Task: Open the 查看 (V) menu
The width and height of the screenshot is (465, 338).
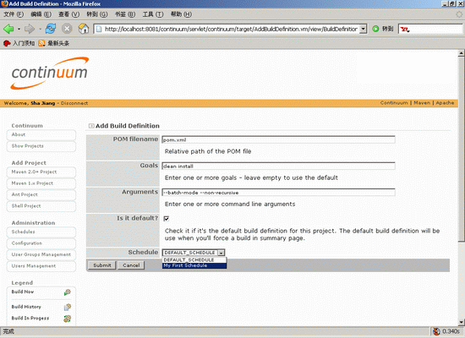Action: coord(68,14)
